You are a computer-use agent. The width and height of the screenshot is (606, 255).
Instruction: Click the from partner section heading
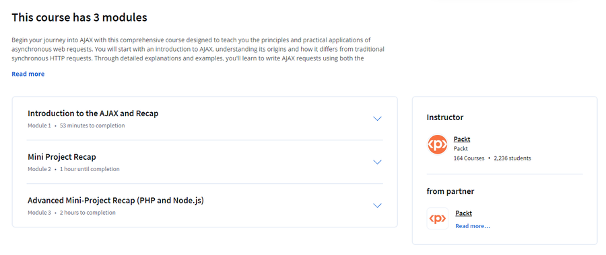(x=450, y=191)
